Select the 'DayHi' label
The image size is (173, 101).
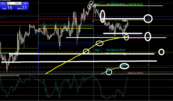pos(97,4)
